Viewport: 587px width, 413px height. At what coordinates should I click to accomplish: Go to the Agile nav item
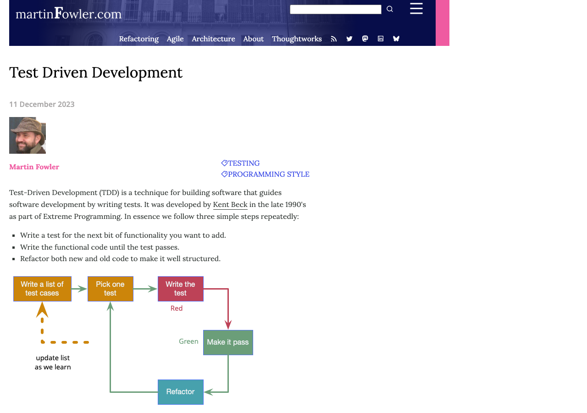click(175, 39)
